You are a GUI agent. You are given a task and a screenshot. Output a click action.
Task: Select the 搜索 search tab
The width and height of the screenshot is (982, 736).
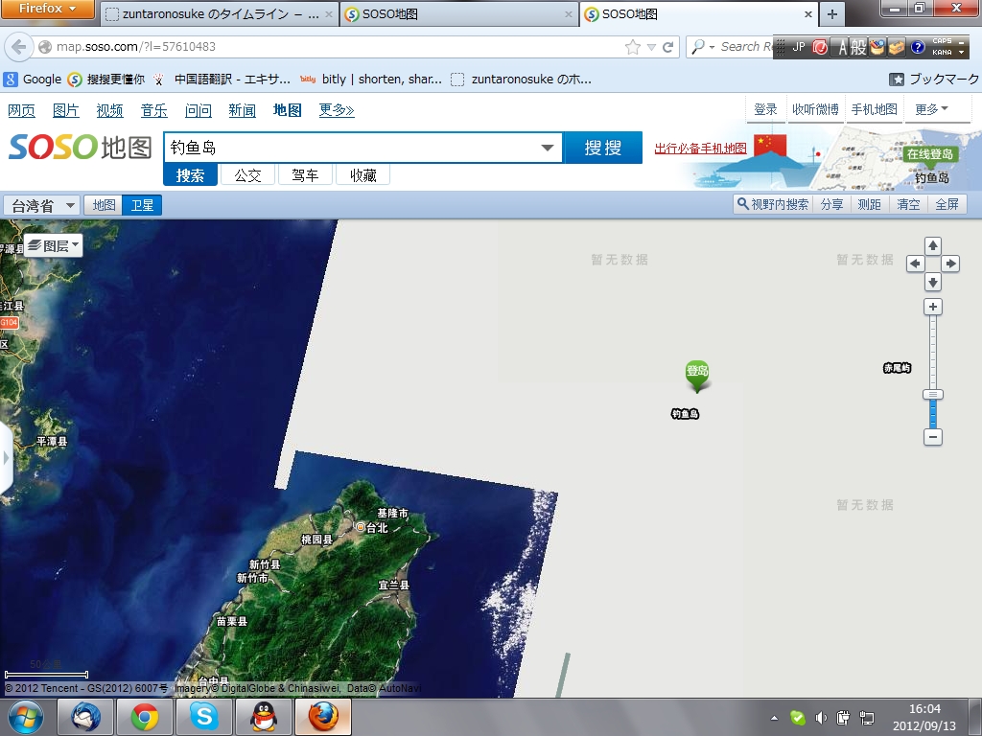190,175
